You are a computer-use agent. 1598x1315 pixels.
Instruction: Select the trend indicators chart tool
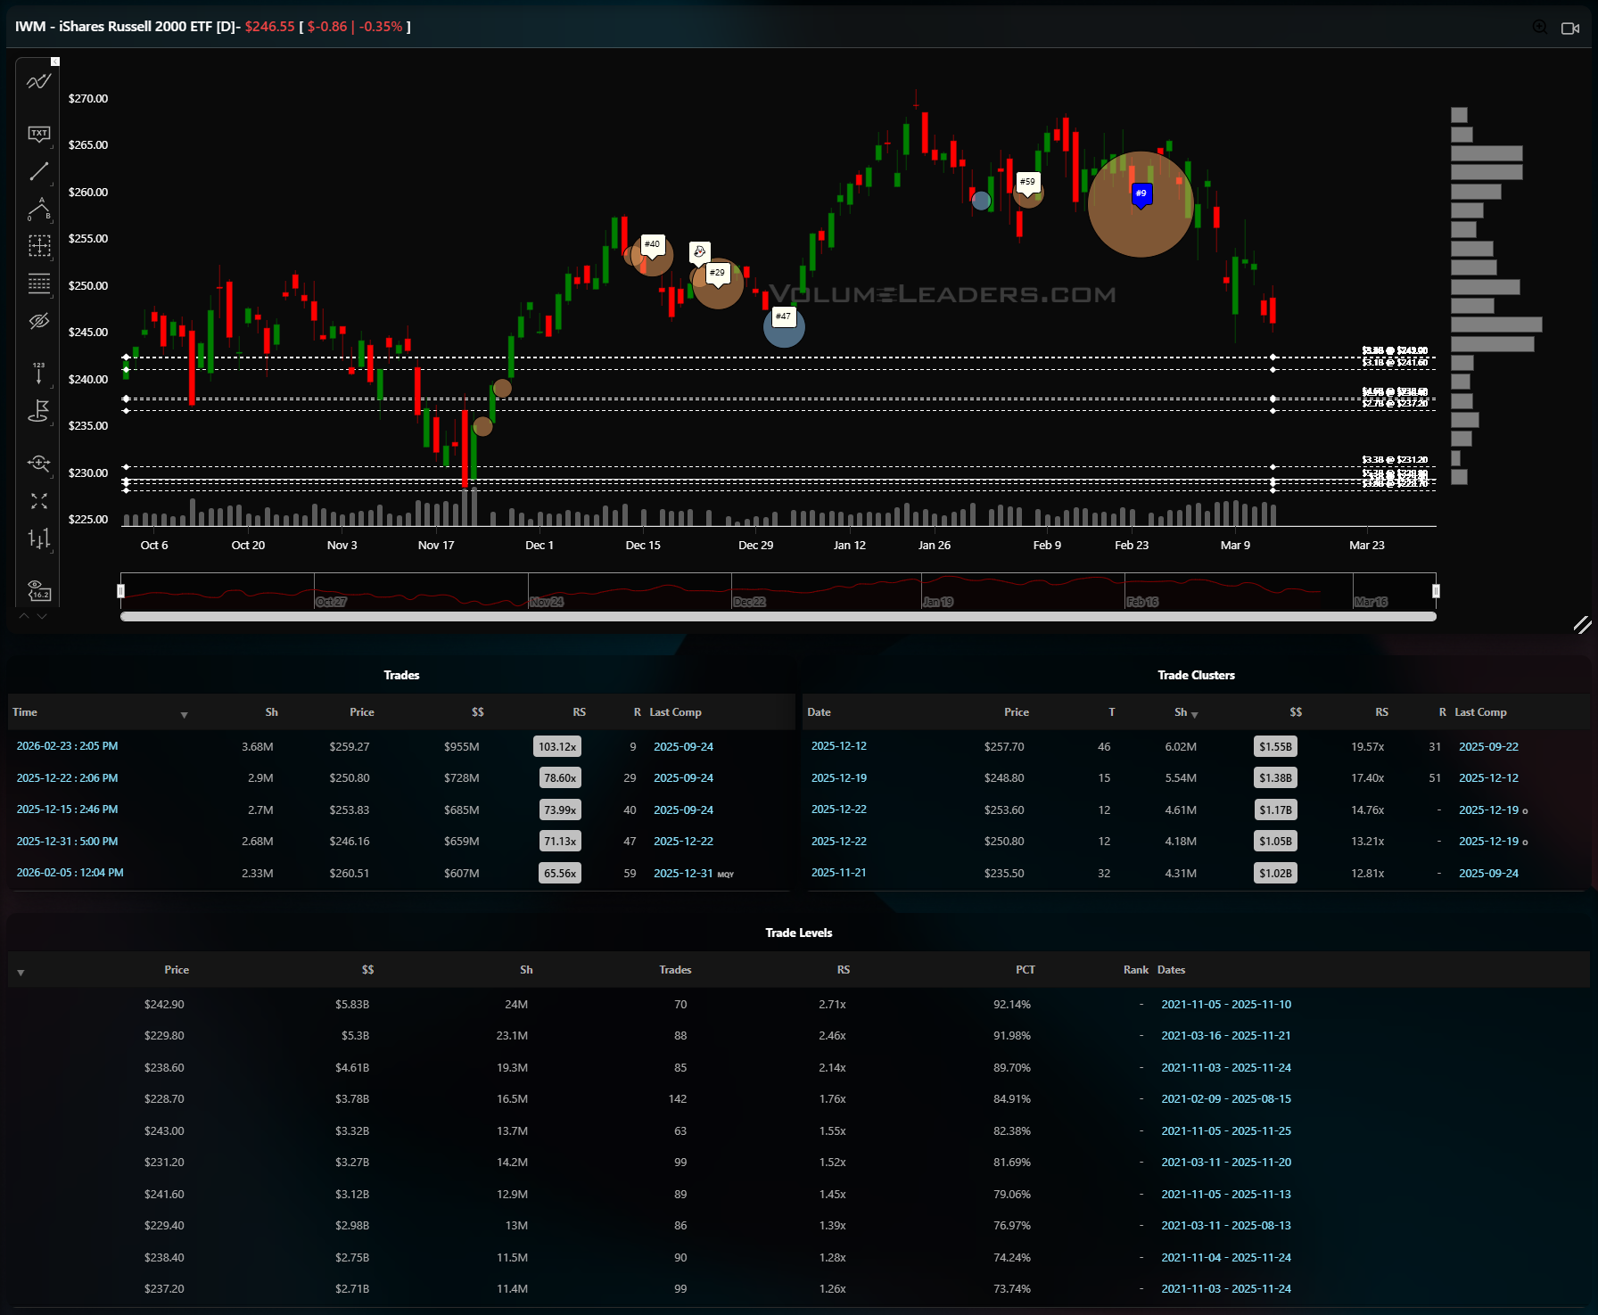pos(38,82)
